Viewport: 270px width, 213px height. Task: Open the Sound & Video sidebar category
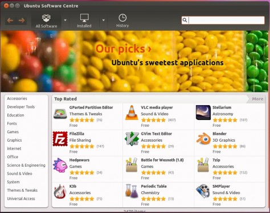(19, 174)
